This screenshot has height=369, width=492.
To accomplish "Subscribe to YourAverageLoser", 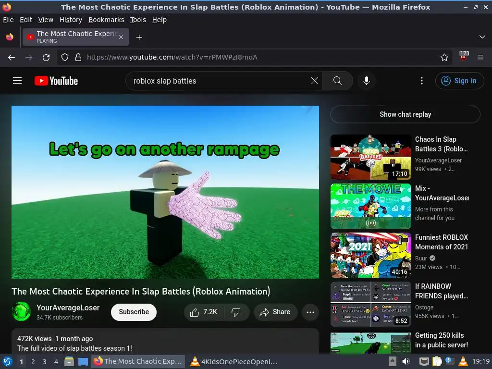I will tap(134, 312).
